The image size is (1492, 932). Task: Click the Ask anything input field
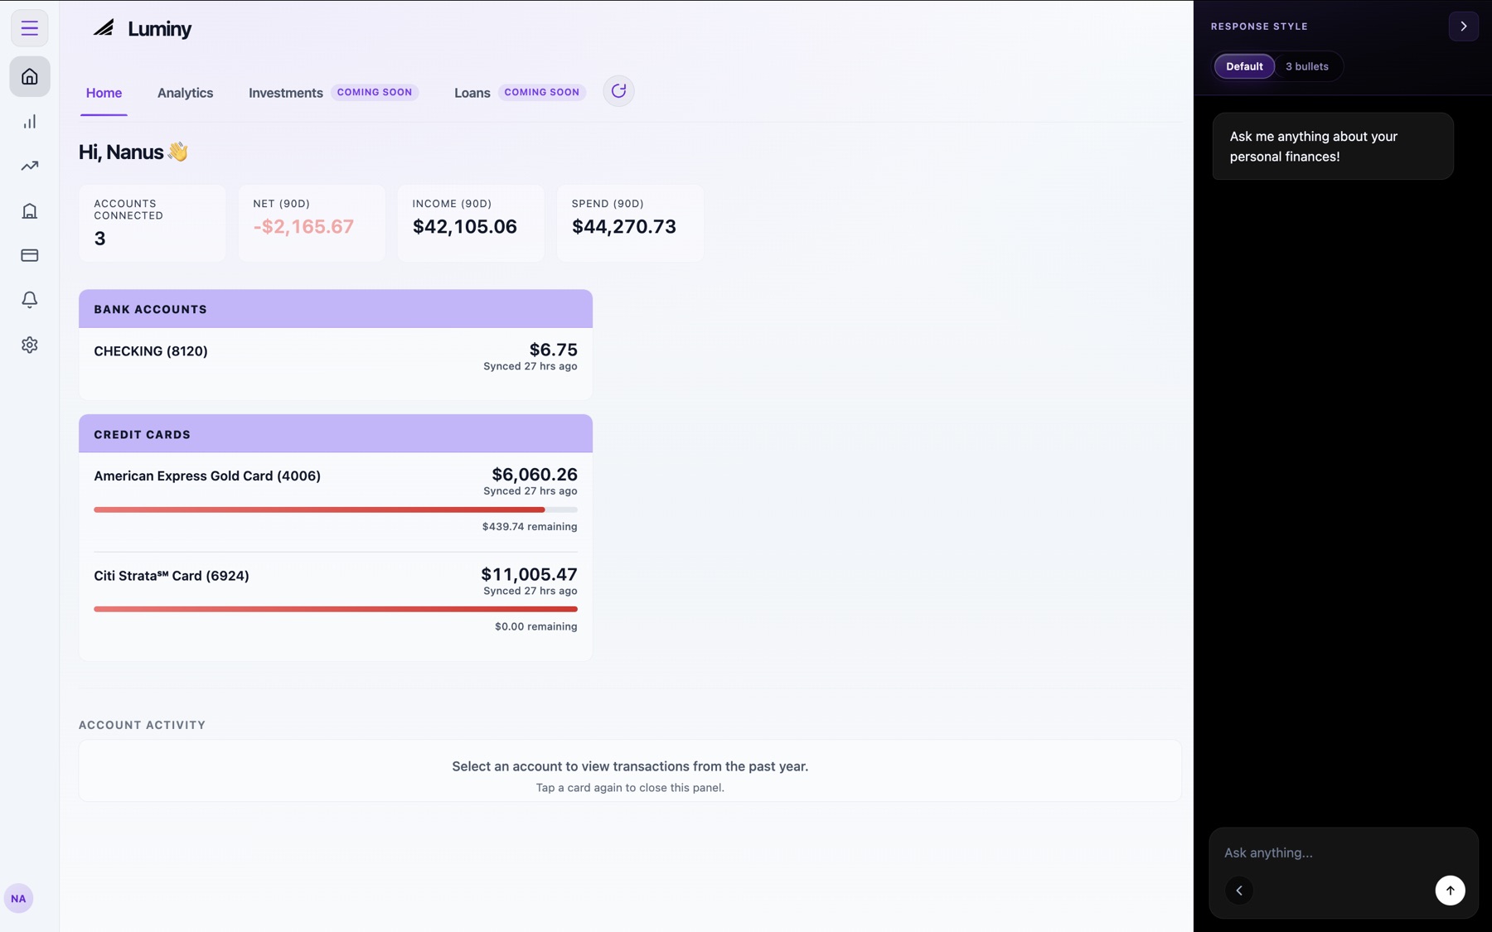click(1343, 852)
